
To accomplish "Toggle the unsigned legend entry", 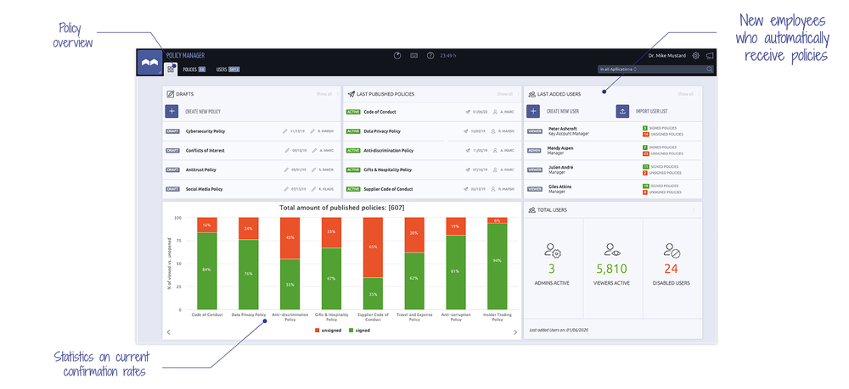I will tap(328, 331).
